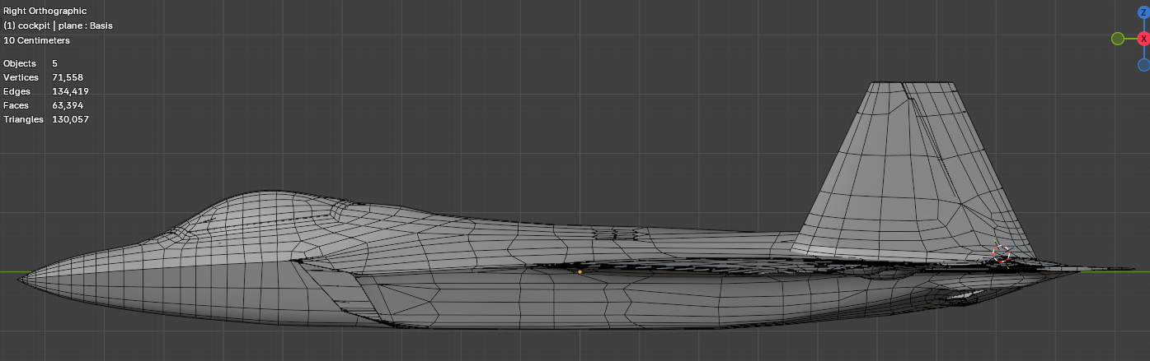Click the 3D cursor near the tail
Screen dimensions: 1150x361
pyautogui.click(x=1001, y=254)
